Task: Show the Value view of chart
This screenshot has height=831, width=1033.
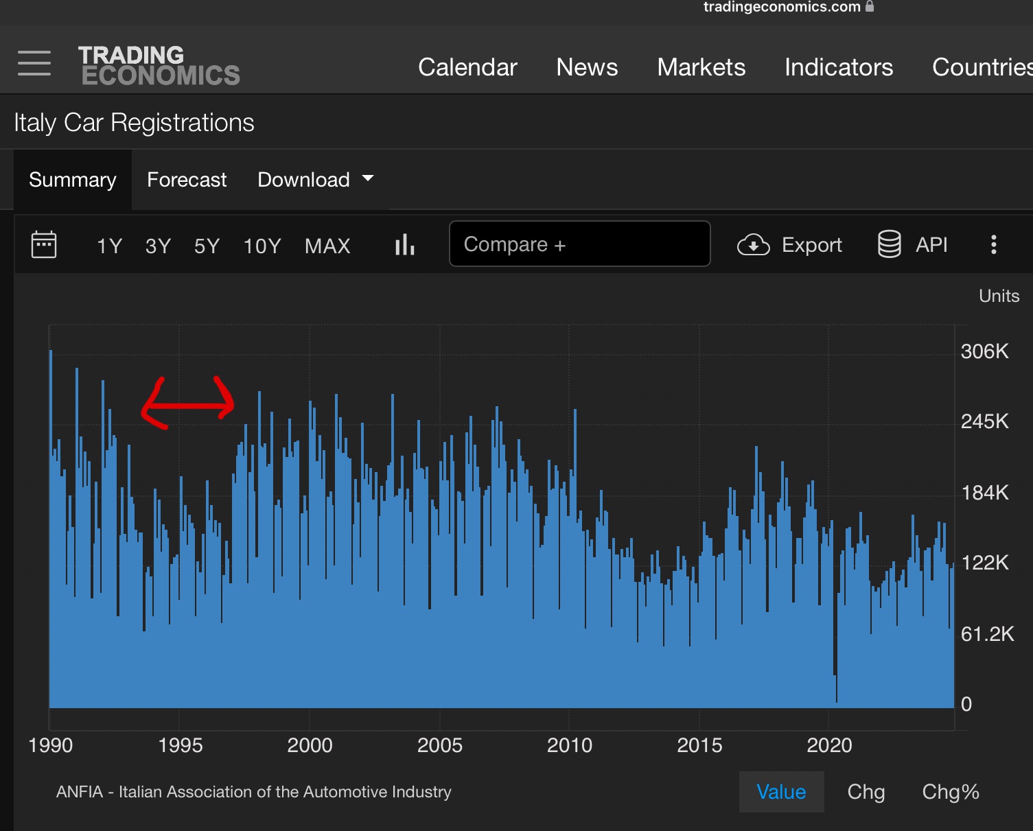Action: 781,792
